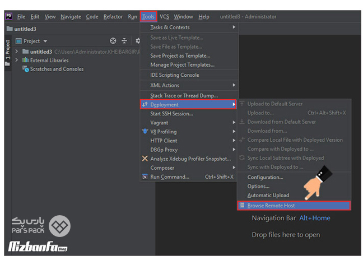Select Save Project as Template

(189, 55)
